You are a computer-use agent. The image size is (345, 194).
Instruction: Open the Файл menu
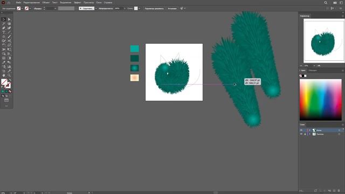click(18, 3)
